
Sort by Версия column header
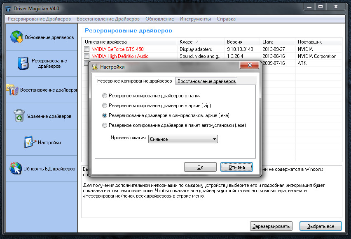tap(242, 42)
